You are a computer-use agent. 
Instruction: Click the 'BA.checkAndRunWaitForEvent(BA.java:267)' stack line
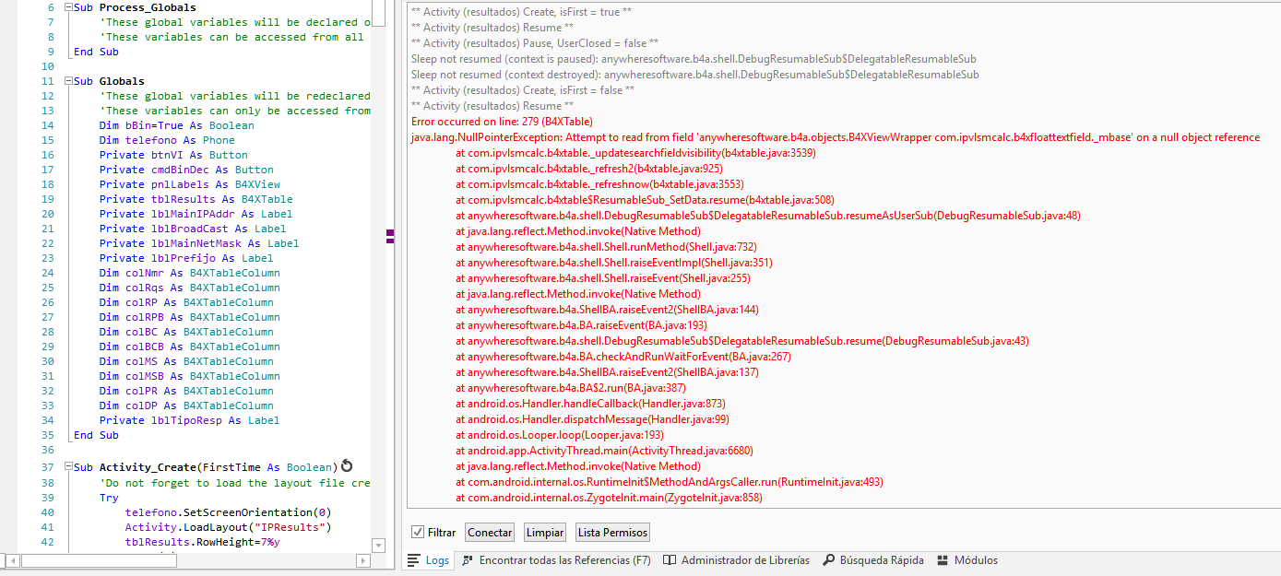pos(623,357)
